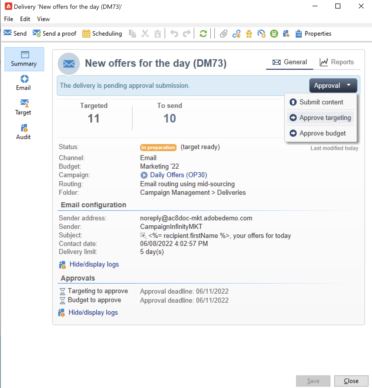This screenshot has width=372, height=388.
Task: Choose Submit content from the Approval menu
Action: (x=321, y=102)
